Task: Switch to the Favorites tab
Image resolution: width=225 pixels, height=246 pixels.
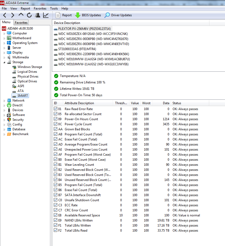Action: (x=21, y=23)
